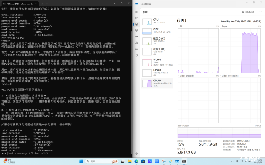Click "total duration: 23.9276241s" in terminal
This screenshot has height=165, width=265.
click(x=25, y=130)
